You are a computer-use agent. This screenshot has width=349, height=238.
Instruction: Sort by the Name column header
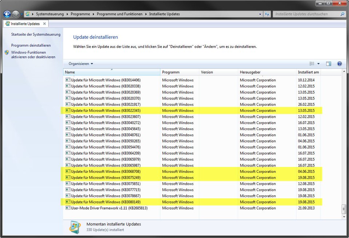pos(112,72)
